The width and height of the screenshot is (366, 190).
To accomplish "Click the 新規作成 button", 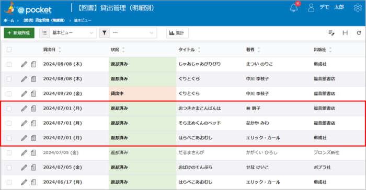I will tap(19, 33).
